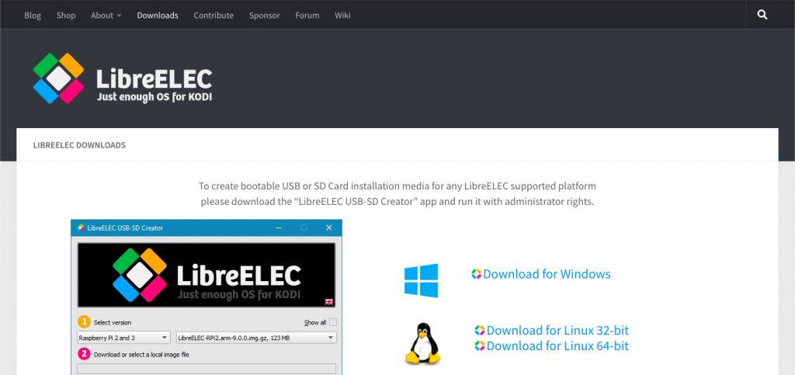Open the Downloads menu item
795x375 pixels.
pos(158,16)
